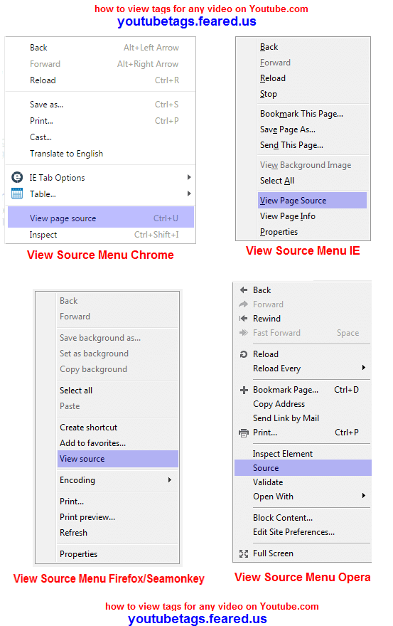Click the Bookmark Page plus icon
Viewport: 393px width, 626px height.
coord(244,390)
